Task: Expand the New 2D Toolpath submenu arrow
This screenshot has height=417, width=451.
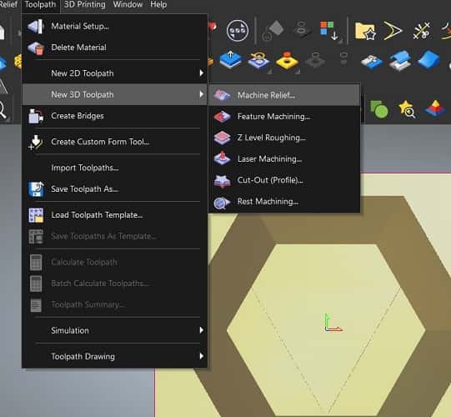Action: click(x=202, y=73)
